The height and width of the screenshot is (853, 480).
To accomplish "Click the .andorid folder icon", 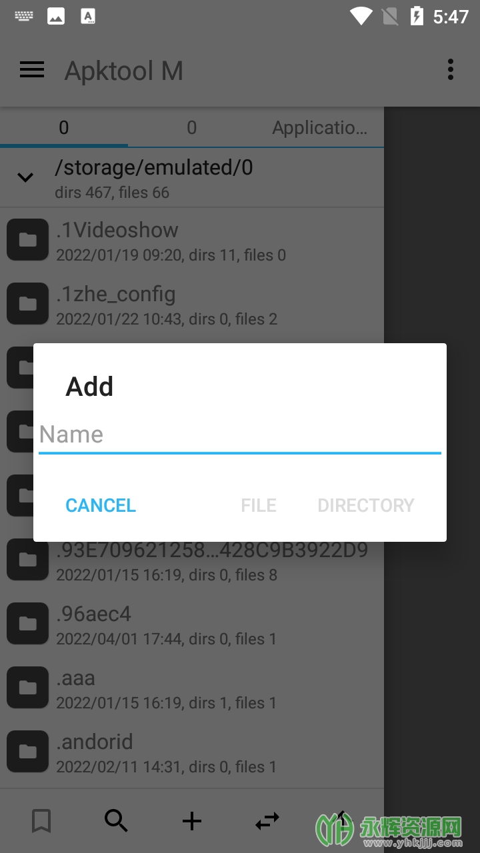I will point(27,751).
